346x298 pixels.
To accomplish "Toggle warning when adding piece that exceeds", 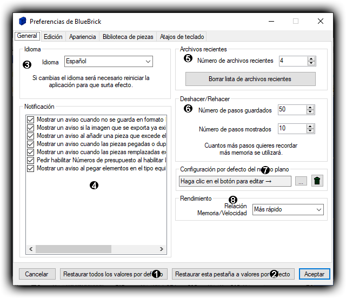I will 30,136.
